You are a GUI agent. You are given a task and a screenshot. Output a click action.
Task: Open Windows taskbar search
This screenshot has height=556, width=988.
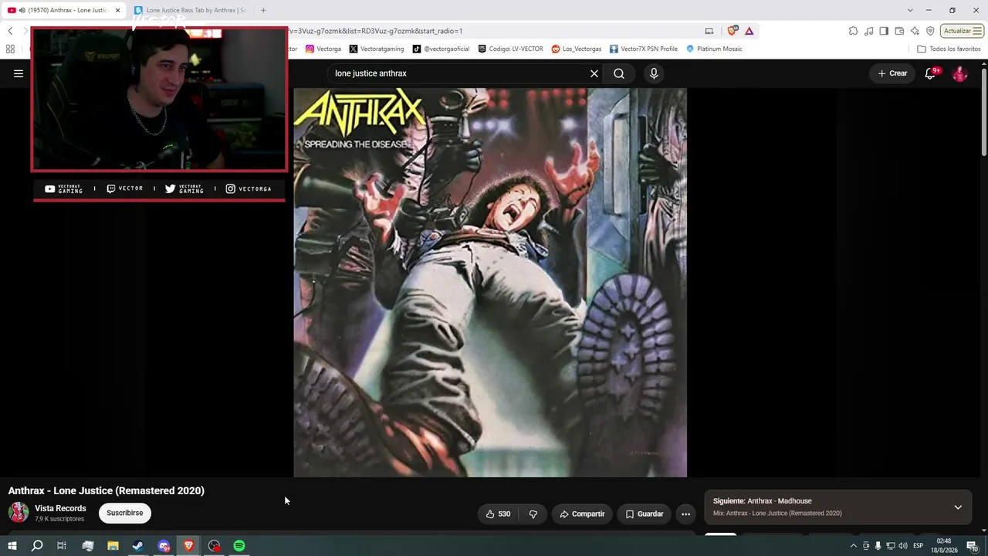point(37,546)
